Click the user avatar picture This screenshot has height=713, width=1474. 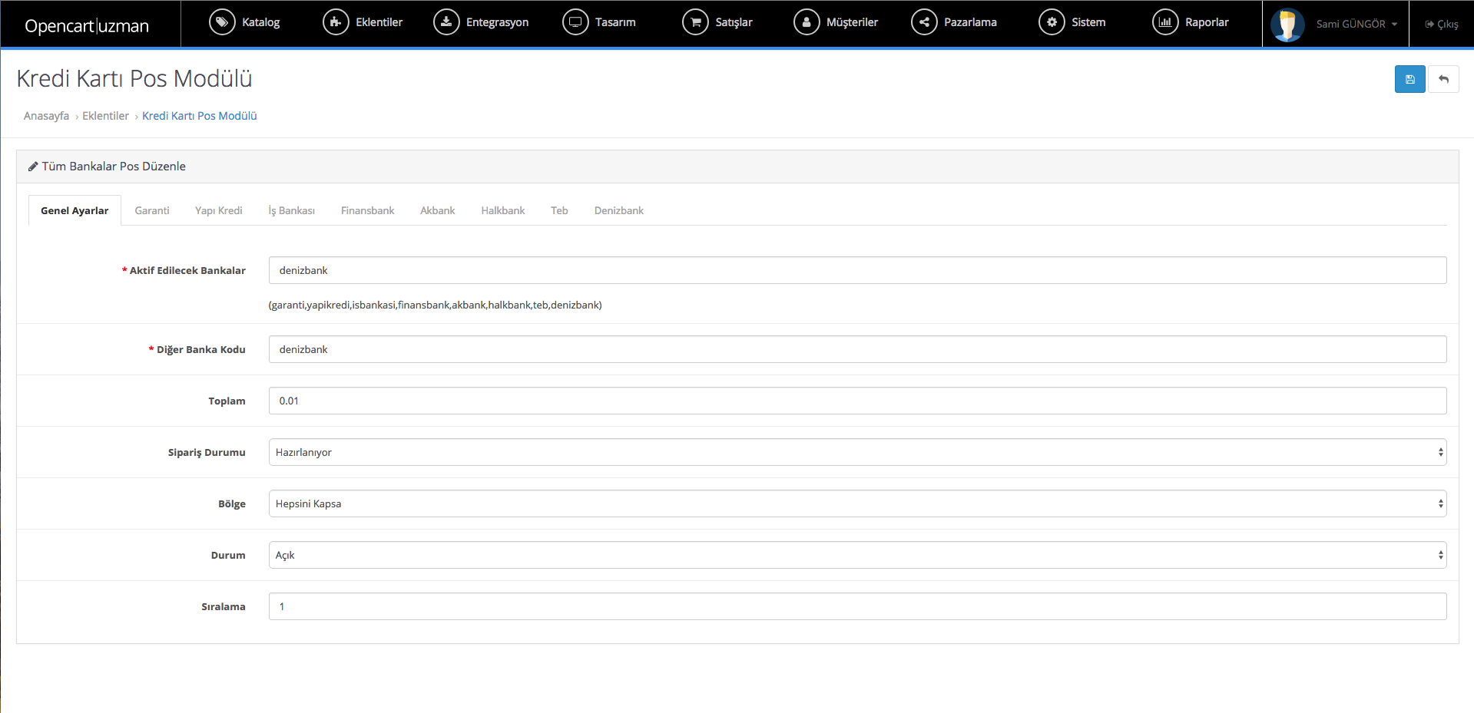pos(1287,25)
